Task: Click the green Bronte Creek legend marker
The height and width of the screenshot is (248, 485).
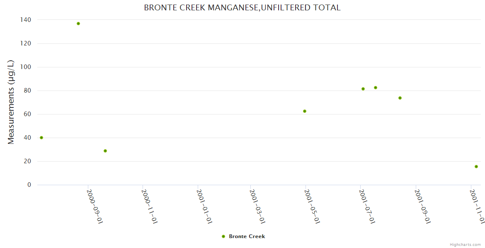Action: [223, 236]
